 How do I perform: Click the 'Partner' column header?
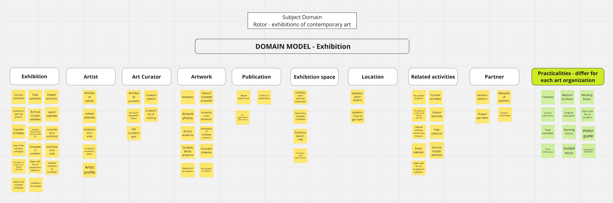[494, 77]
